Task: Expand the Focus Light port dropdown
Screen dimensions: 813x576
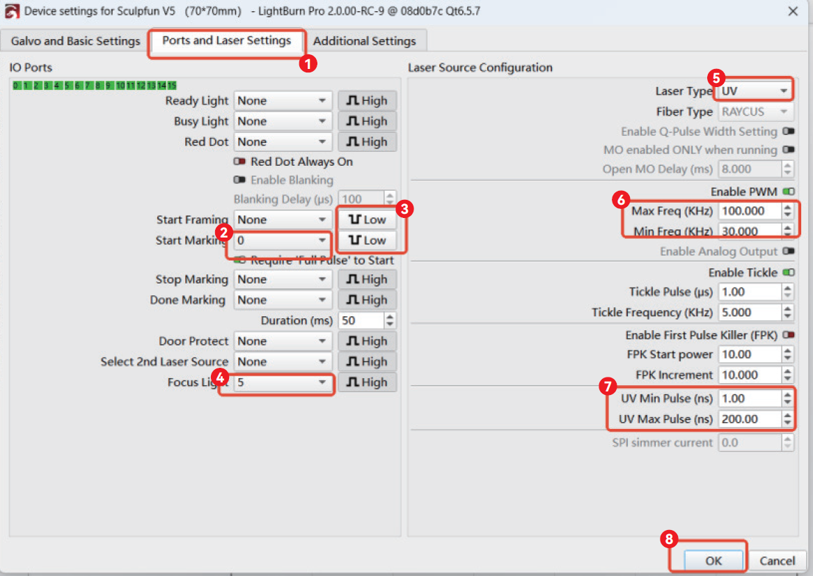Action: pyautogui.click(x=281, y=382)
